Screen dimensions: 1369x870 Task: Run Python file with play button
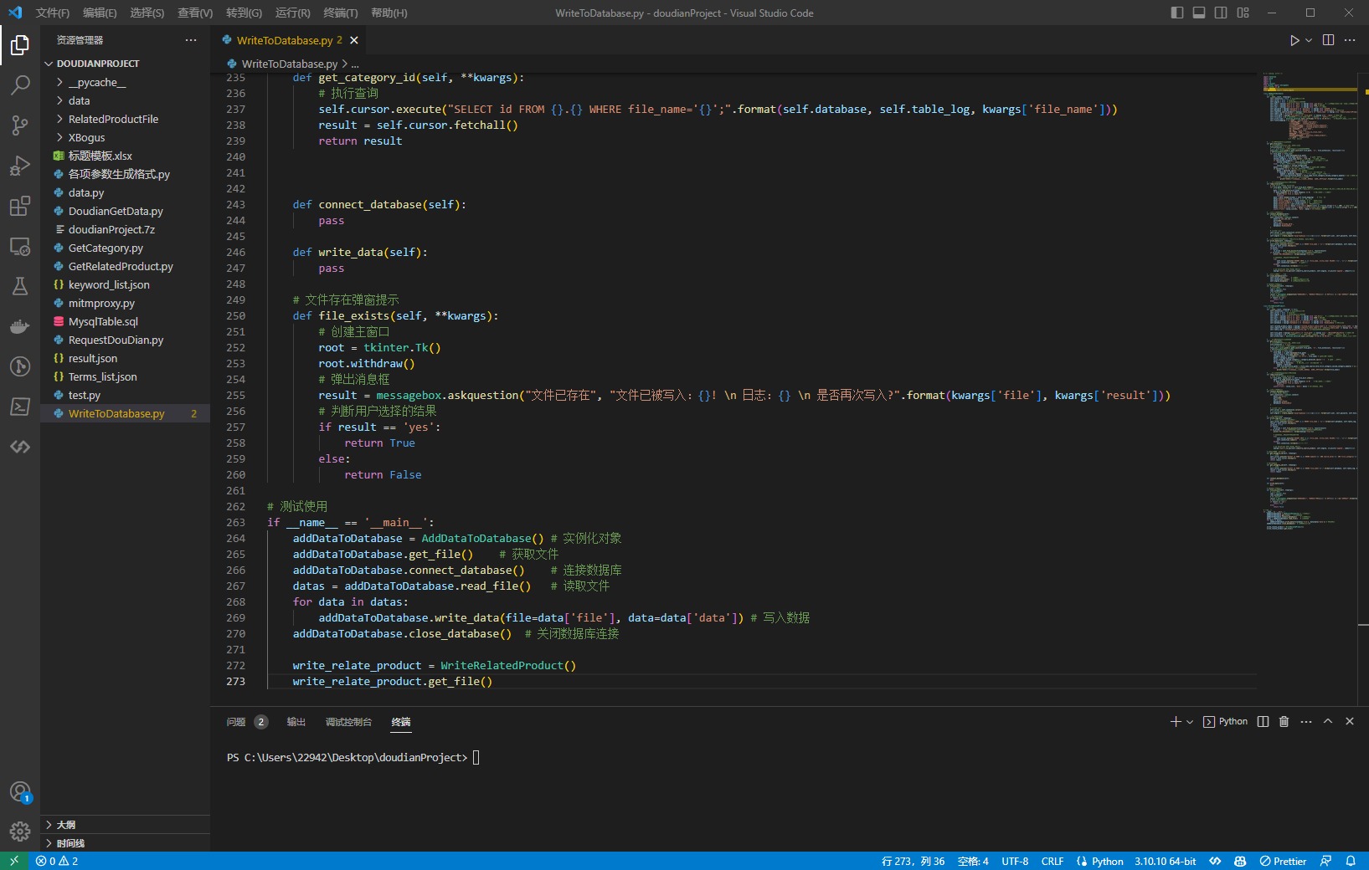[x=1294, y=40]
